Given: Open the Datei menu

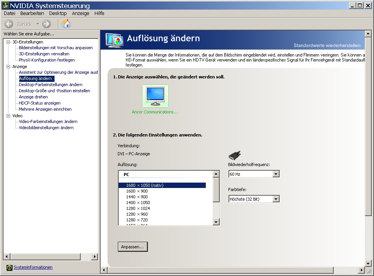Looking at the screenshot, I should [x=10, y=13].
